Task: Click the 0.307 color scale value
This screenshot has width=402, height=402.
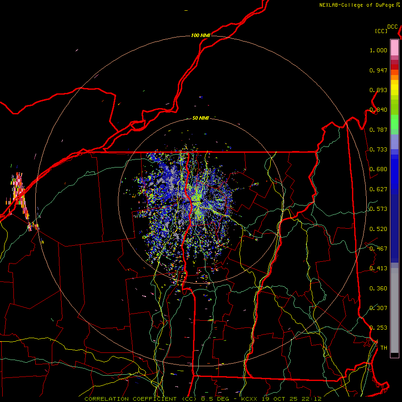Action: coord(378,308)
